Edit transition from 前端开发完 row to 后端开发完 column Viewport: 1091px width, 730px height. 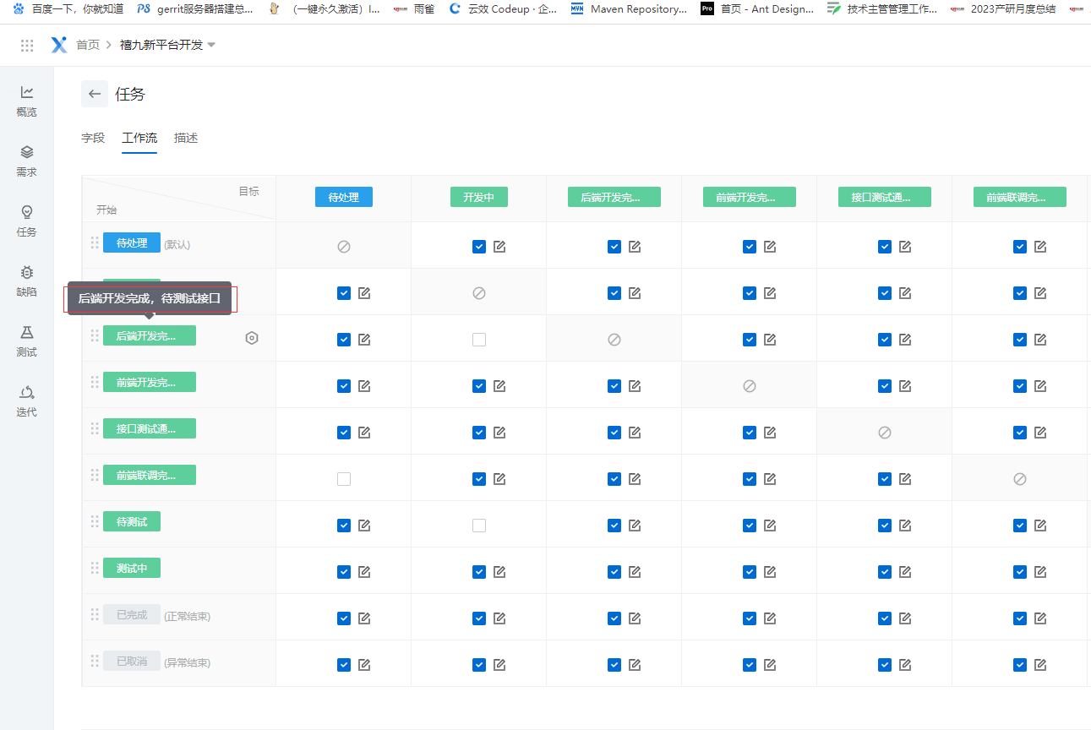click(635, 386)
